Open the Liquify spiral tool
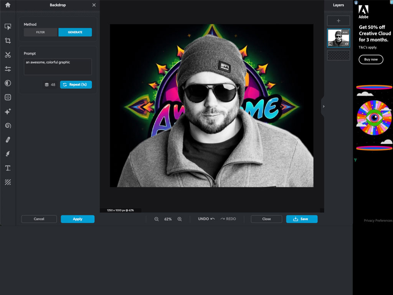The height and width of the screenshot is (295, 393). (8, 126)
